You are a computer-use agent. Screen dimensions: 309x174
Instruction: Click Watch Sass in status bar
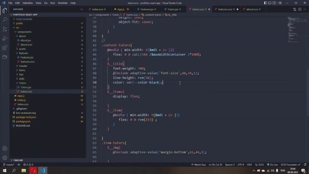tap(198, 164)
